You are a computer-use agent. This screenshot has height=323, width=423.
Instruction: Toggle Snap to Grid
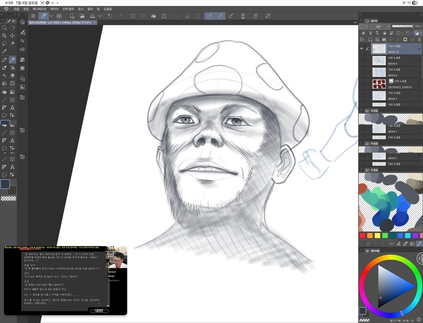[231, 16]
